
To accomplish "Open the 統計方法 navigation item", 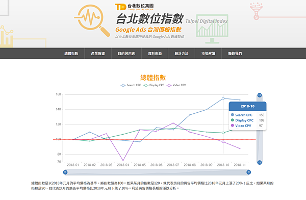I will pyautogui.click(x=182, y=54).
